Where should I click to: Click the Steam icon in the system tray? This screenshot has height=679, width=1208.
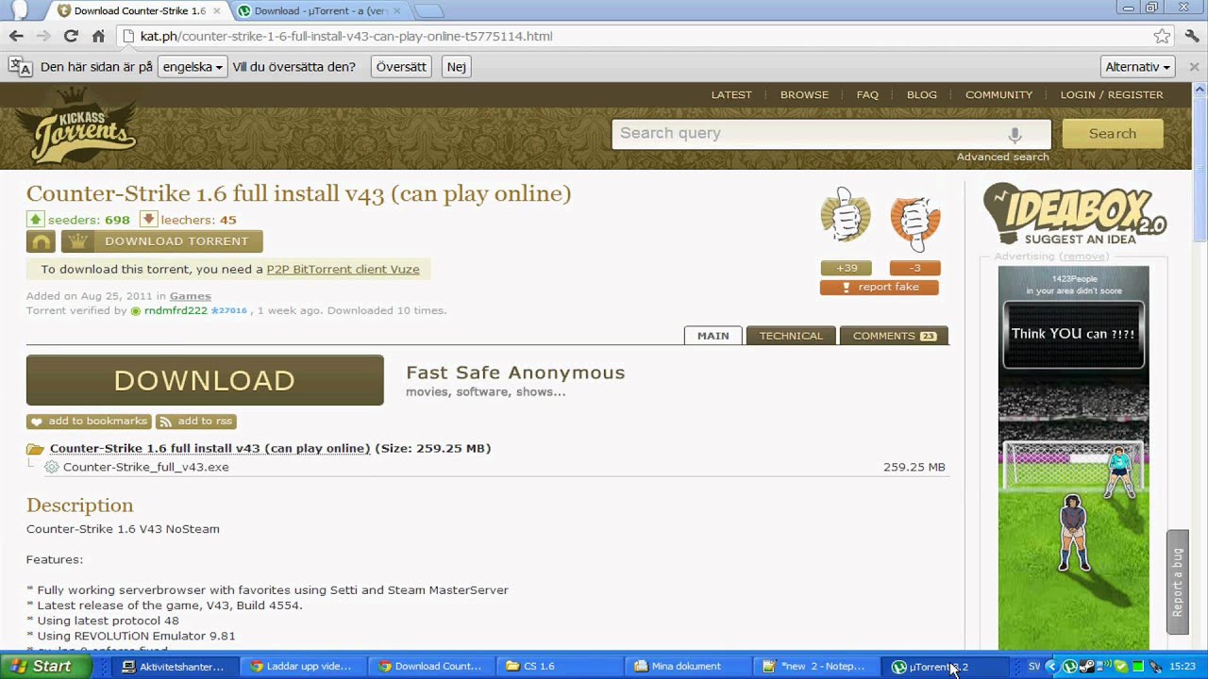pyautogui.click(x=1086, y=666)
